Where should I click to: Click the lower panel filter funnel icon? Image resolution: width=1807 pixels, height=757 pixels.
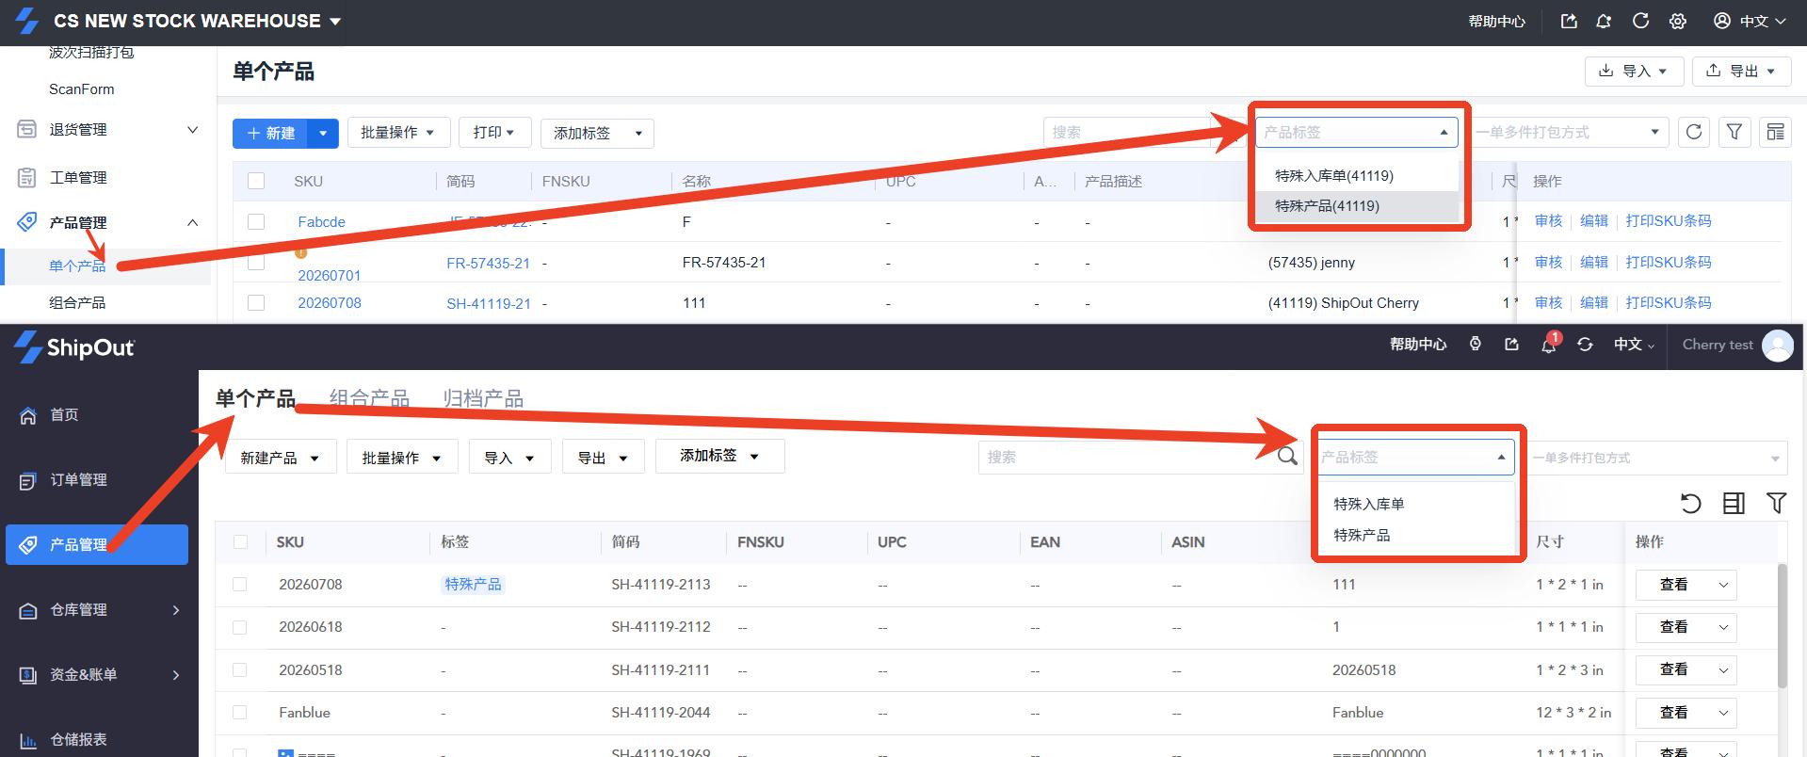pyautogui.click(x=1776, y=503)
